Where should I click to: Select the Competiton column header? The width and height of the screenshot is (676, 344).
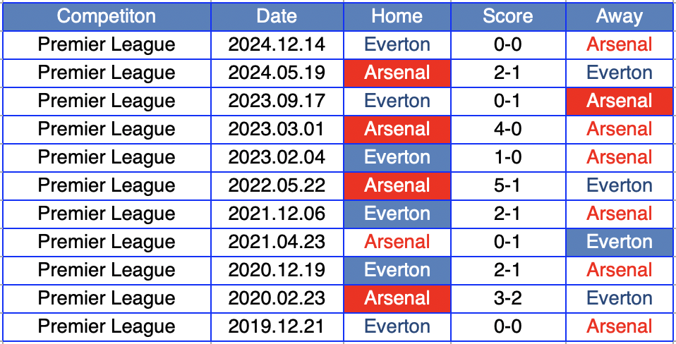pos(107,16)
